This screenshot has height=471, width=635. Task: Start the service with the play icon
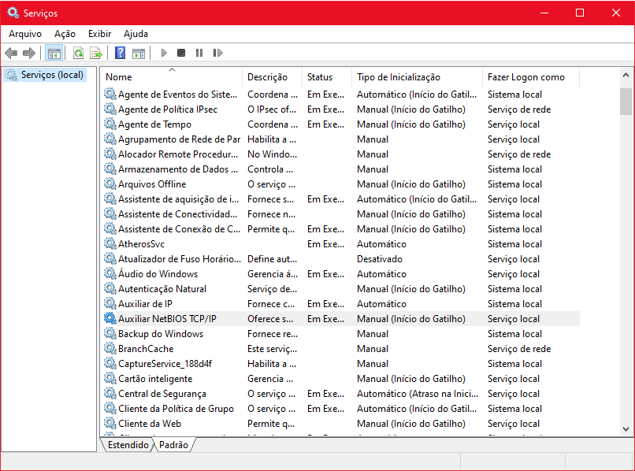(x=164, y=53)
